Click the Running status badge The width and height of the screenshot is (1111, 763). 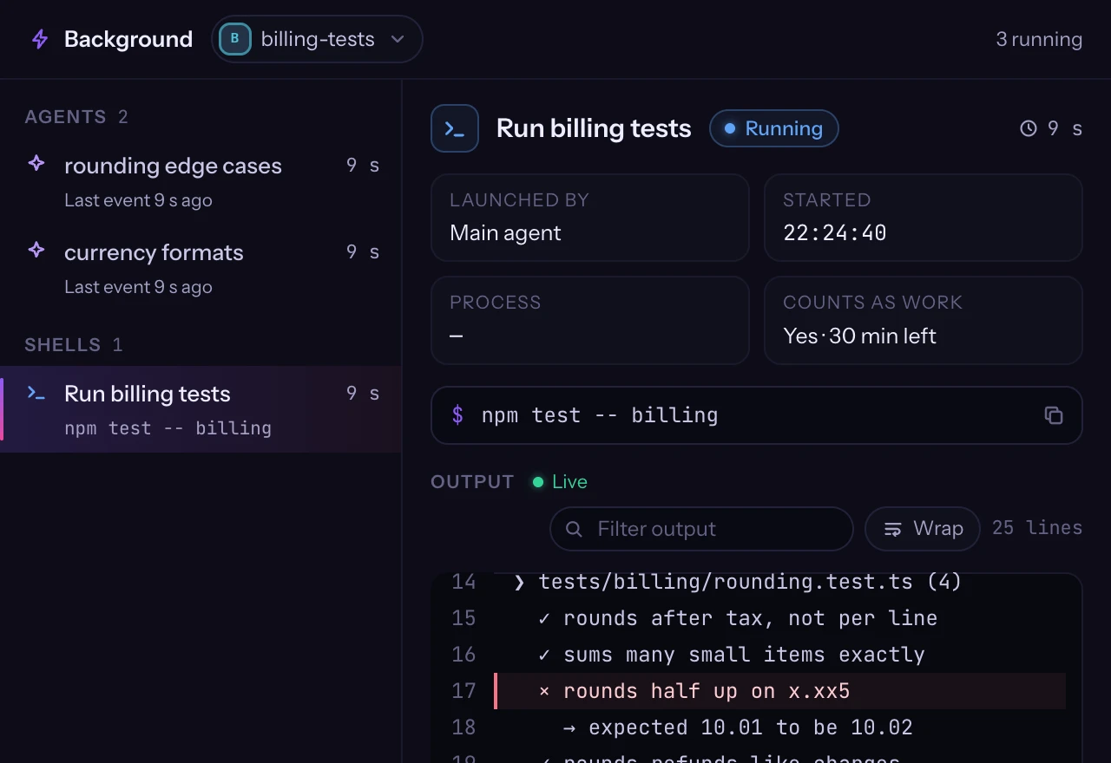click(x=774, y=128)
